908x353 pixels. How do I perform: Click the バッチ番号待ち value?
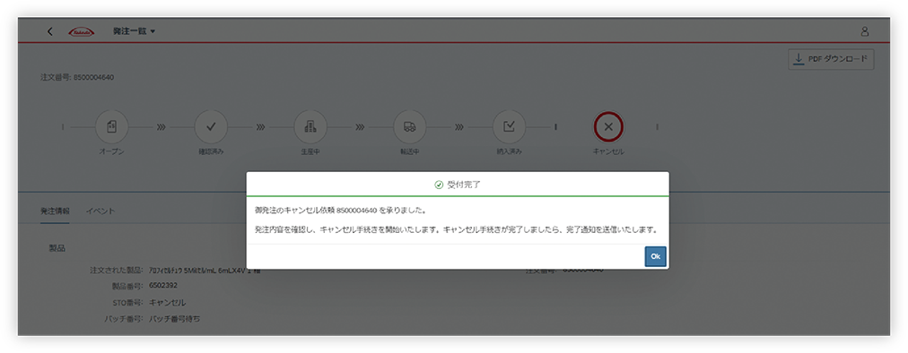pyautogui.click(x=174, y=318)
